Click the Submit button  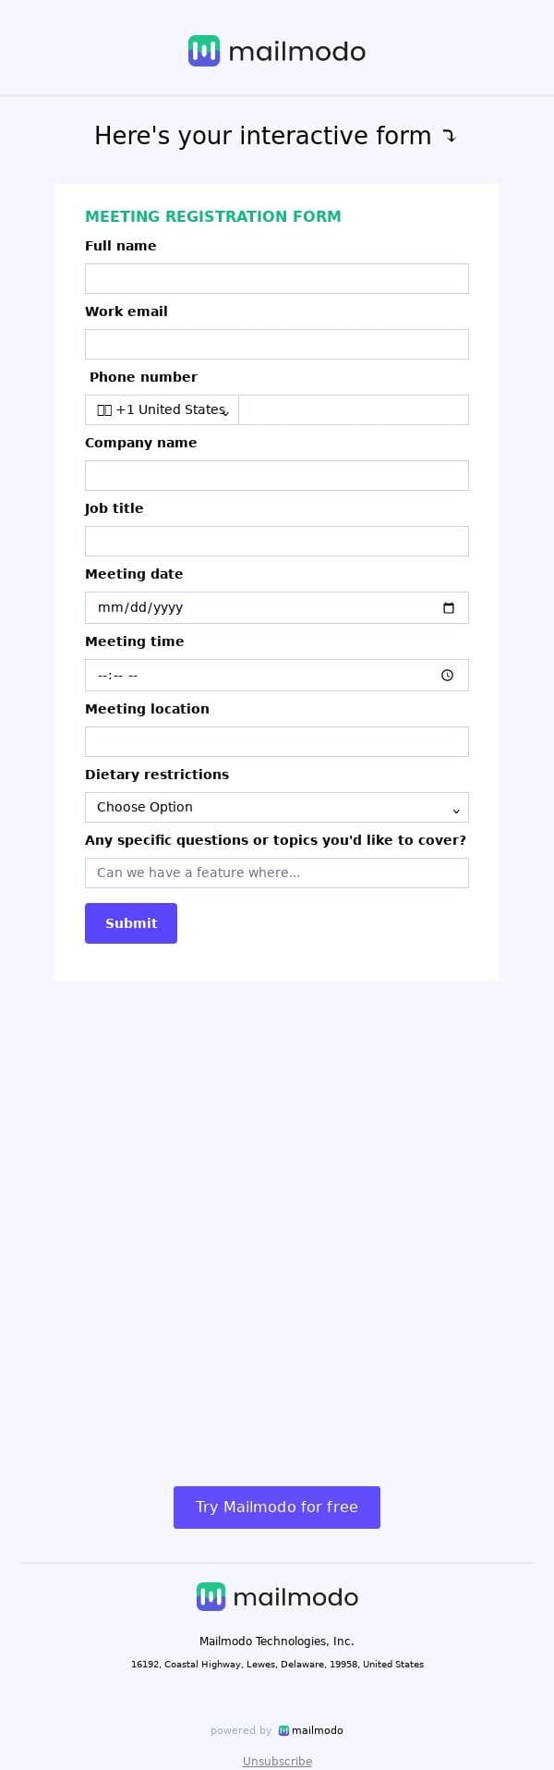[131, 923]
